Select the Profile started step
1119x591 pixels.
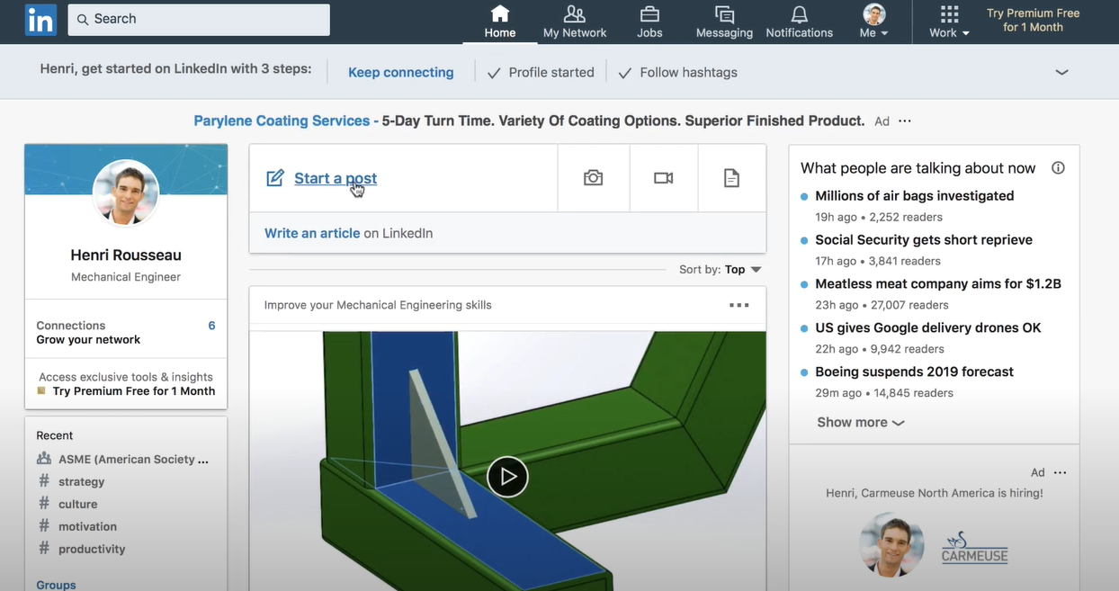[x=542, y=73]
